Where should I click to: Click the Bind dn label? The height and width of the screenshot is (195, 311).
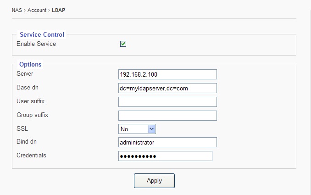tap(27, 142)
